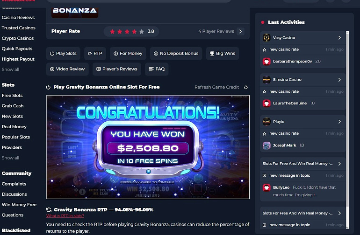
Task: Select the No Deposit Bonus tab
Action: coord(176,54)
